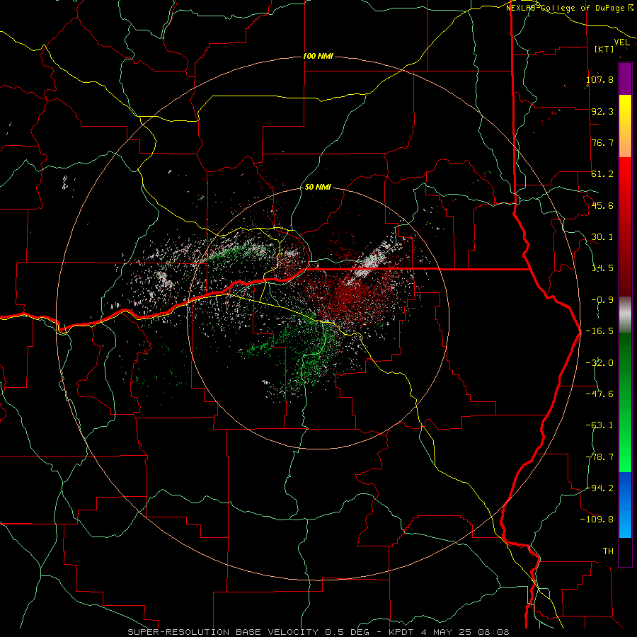
Task: Click the KPDT station identifier in the caption
Action: point(401,632)
